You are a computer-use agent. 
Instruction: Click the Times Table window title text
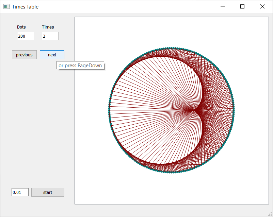[25, 6]
